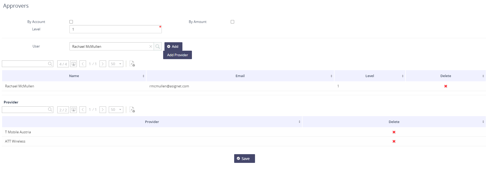Go to next page in approvers table
This screenshot has width=486, height=170.
point(103,64)
